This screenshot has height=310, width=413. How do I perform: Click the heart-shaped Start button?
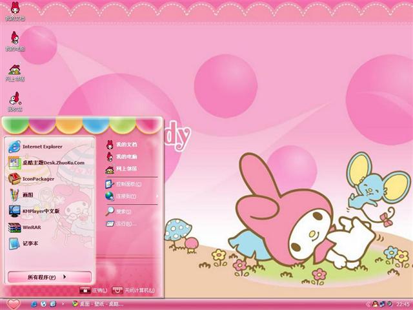tap(13, 304)
